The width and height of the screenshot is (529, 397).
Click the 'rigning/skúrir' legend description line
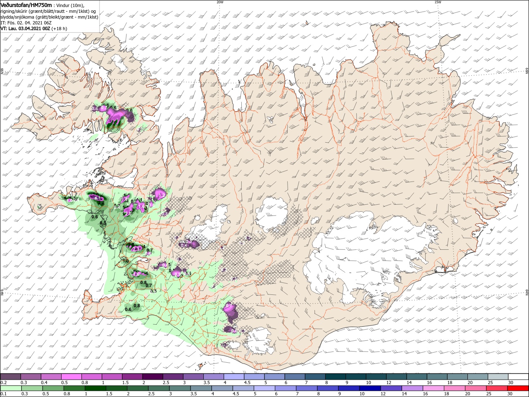49,11
